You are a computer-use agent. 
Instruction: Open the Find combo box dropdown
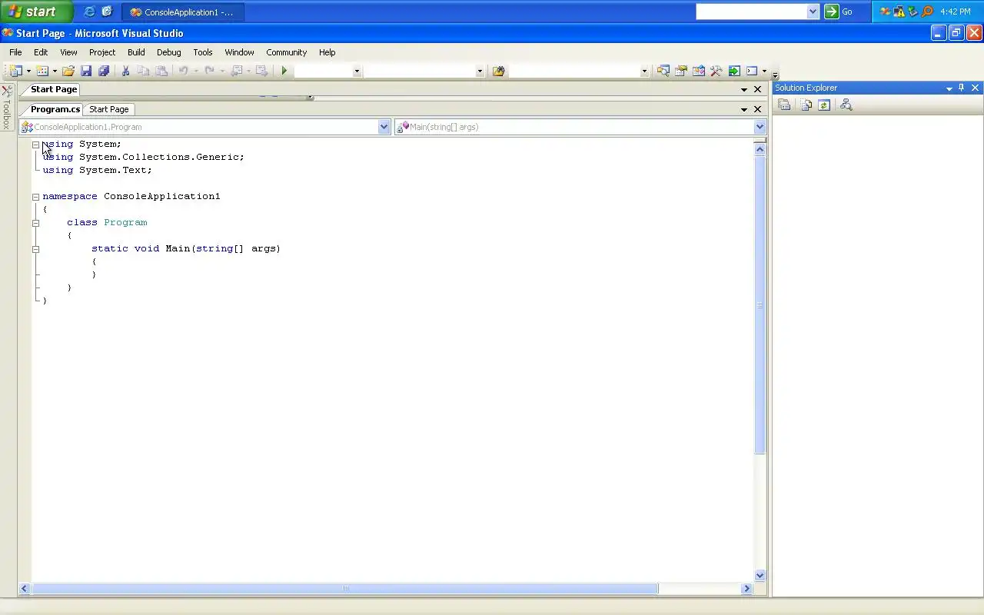tap(644, 71)
